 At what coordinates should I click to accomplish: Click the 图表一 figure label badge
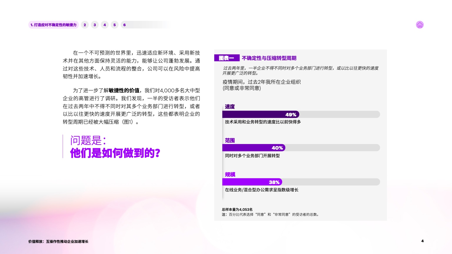227,58
